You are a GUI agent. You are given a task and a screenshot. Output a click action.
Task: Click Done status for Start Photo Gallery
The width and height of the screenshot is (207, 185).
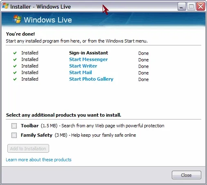click(x=144, y=79)
